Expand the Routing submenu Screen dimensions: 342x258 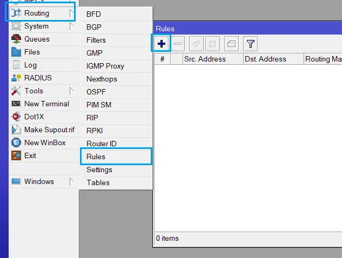pyautogui.click(x=37, y=13)
